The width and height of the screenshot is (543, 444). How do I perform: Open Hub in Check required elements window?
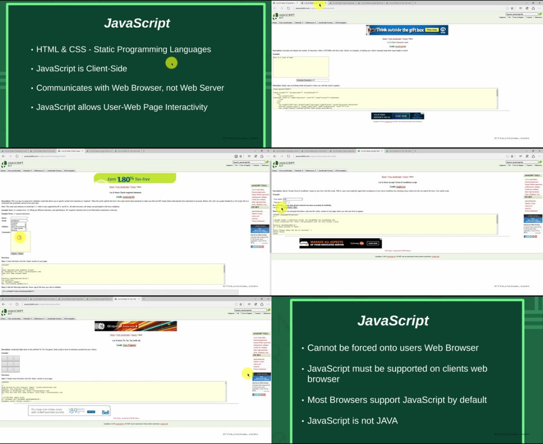point(249,157)
